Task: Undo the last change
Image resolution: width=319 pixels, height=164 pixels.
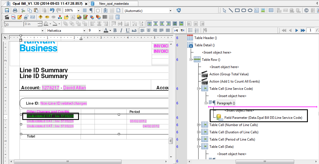Action: (52, 10)
